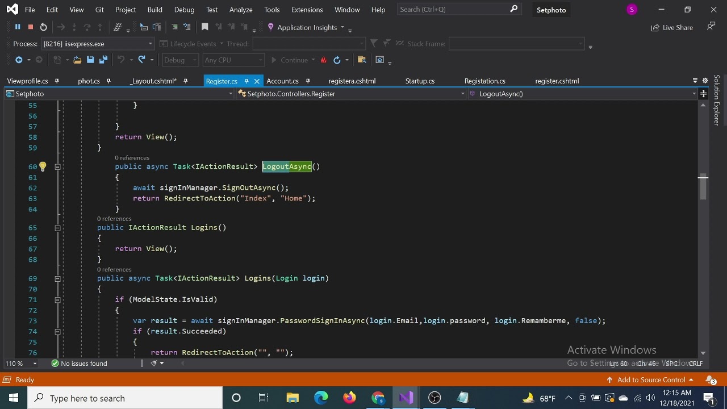Open the Setphoto.Controllers.Register type dropdown
The width and height of the screenshot is (727, 409).
point(350,94)
